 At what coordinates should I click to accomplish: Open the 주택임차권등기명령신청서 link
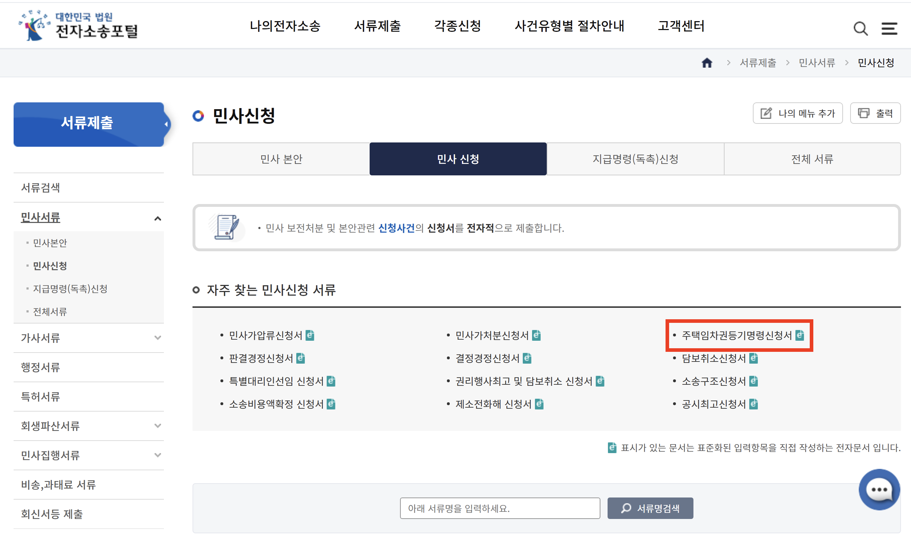(736, 335)
